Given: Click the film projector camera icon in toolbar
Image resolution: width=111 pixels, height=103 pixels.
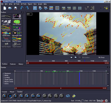Looking at the screenshot, I should pos(92,8).
